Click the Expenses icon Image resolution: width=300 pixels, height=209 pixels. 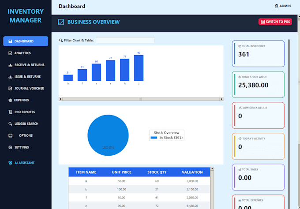(10, 100)
